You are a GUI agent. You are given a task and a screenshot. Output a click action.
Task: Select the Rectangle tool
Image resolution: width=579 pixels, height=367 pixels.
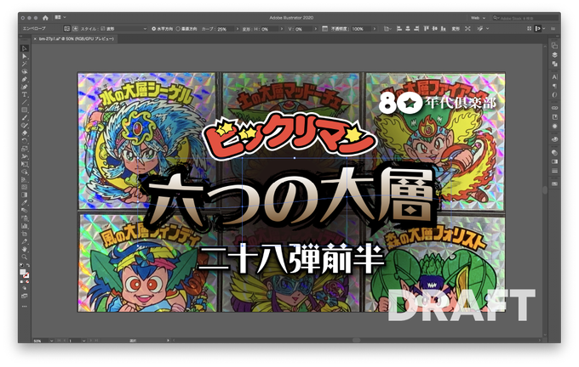(25, 110)
